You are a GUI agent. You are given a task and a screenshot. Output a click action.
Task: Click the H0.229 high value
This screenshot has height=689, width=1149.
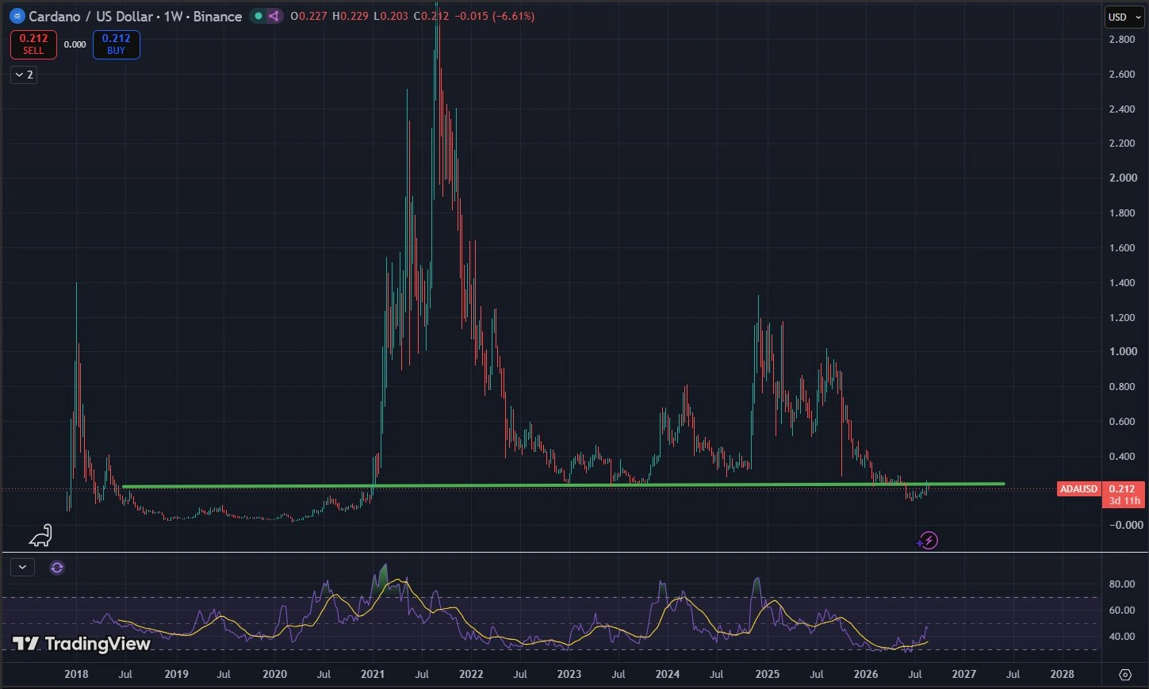pyautogui.click(x=350, y=16)
